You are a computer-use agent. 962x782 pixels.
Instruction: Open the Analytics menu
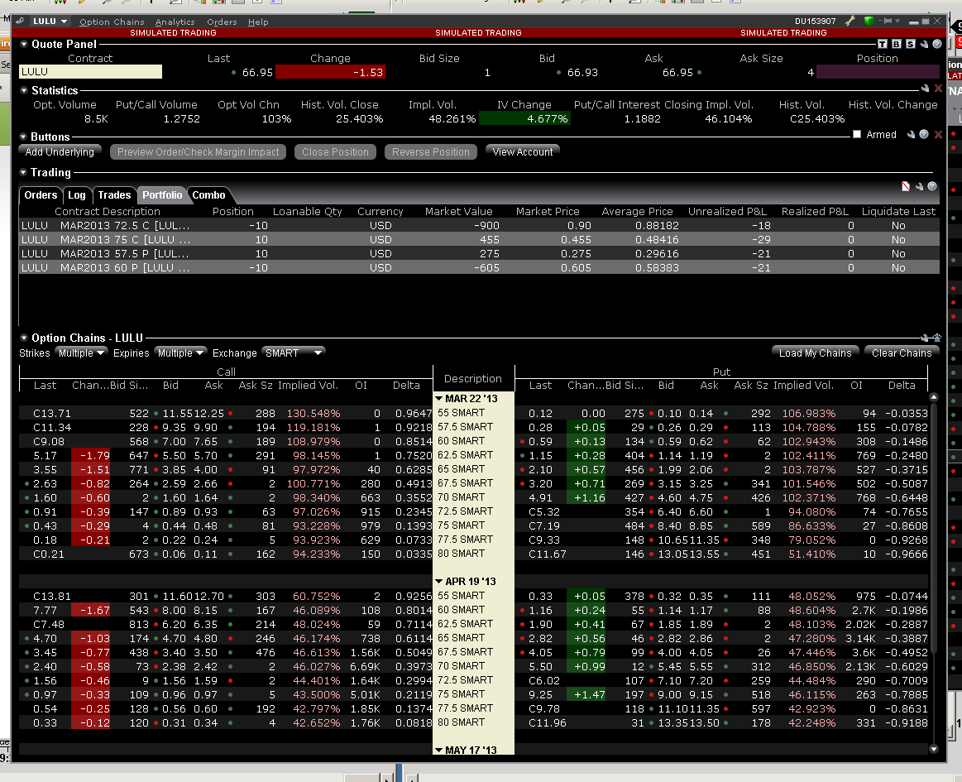175,22
